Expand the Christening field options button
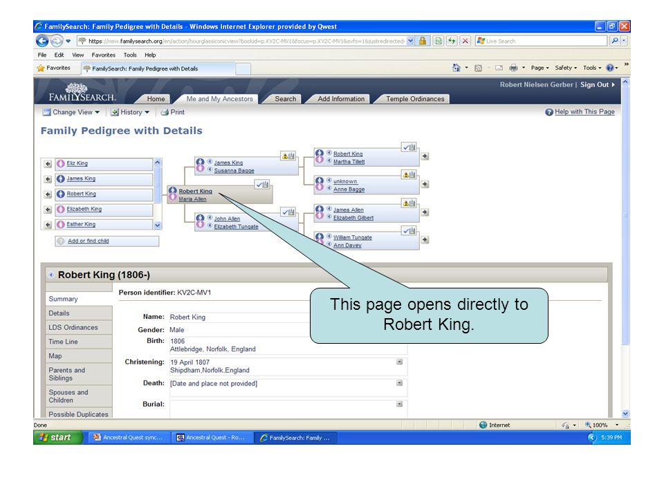 399,362
